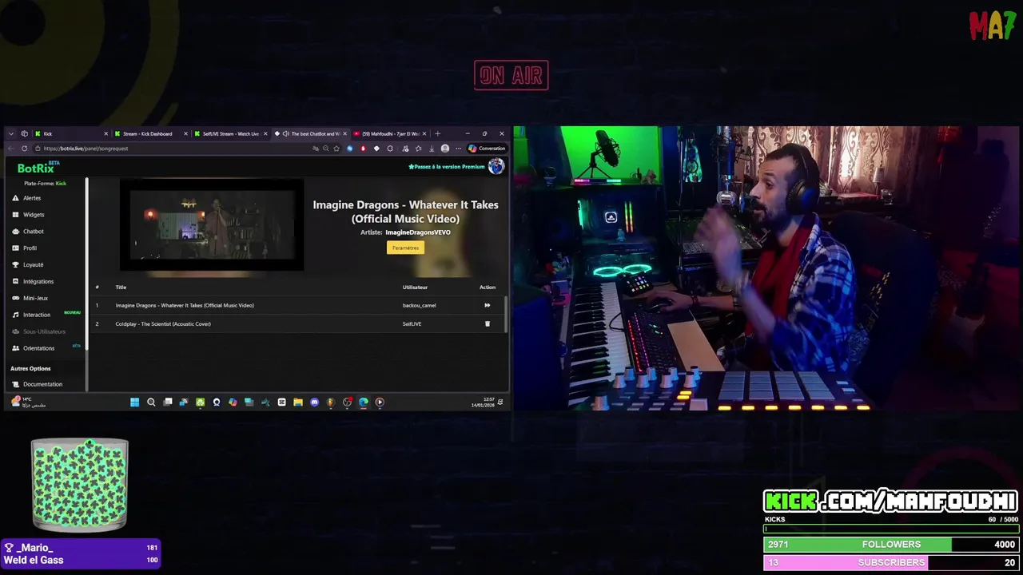Screen dimensions: 1023x575
Task: Select the Coldplay - The Scientist row title
Action: 163,324
